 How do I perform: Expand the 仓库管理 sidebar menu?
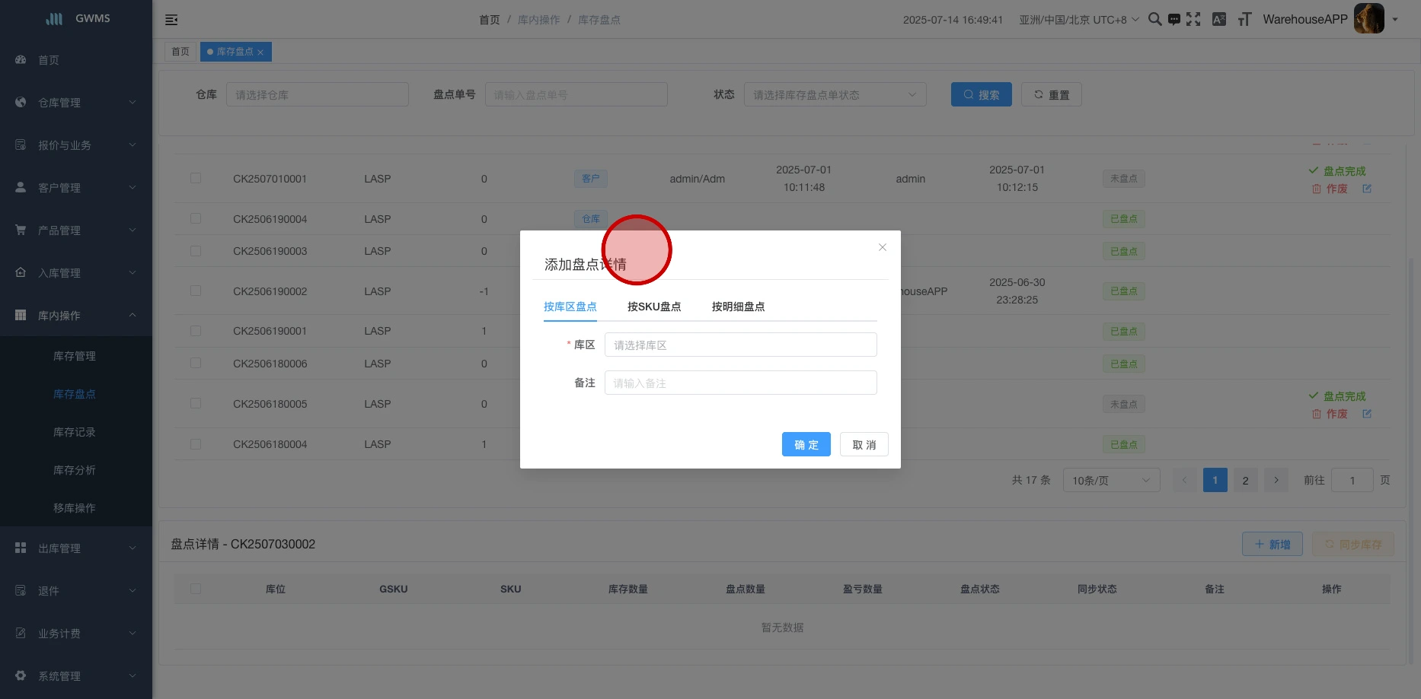tap(76, 103)
